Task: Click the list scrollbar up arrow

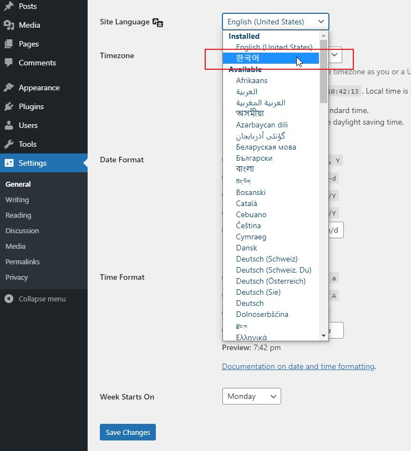Action: 323,35
